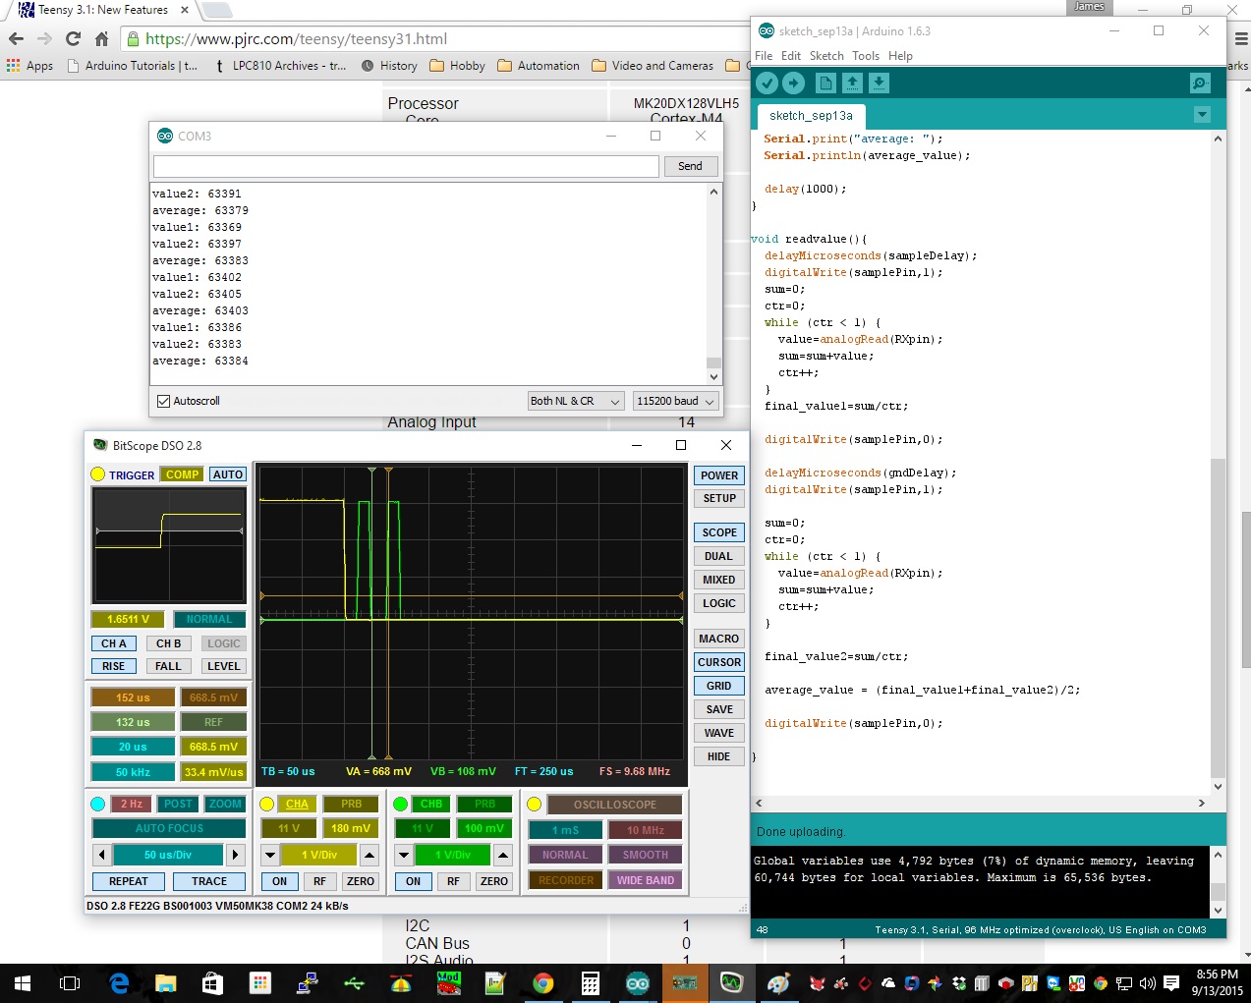This screenshot has width=1251, height=1003.
Task: Open the Tools menu in Arduino
Action: coord(865,56)
